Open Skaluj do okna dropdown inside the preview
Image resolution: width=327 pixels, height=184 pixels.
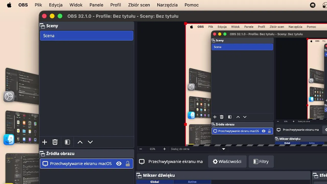(304, 121)
